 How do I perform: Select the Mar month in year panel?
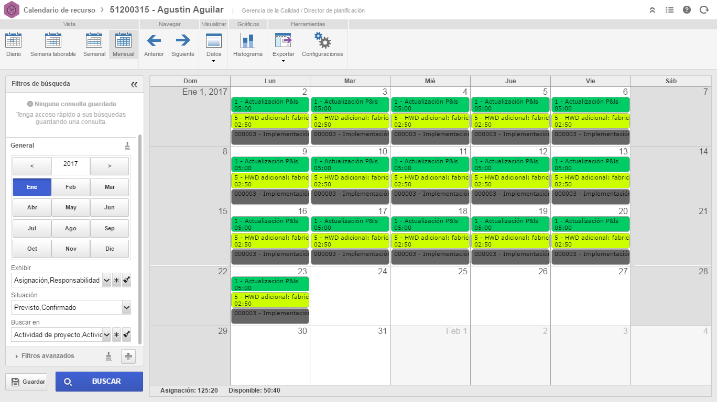tap(110, 187)
